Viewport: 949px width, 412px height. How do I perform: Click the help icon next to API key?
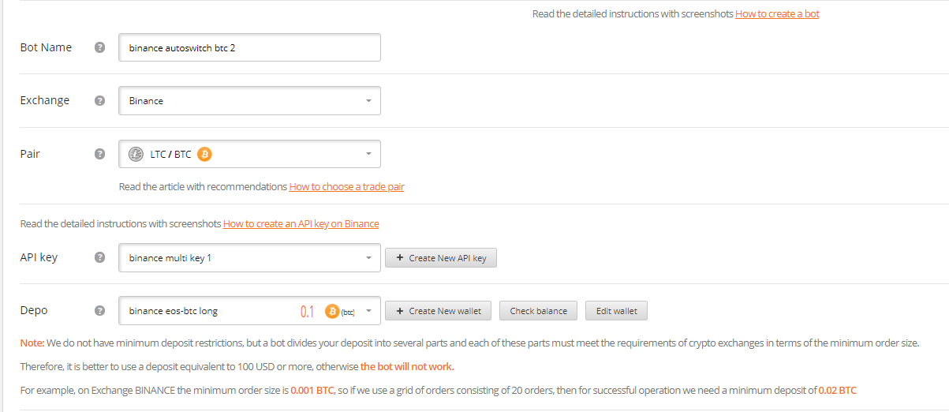[x=99, y=257]
